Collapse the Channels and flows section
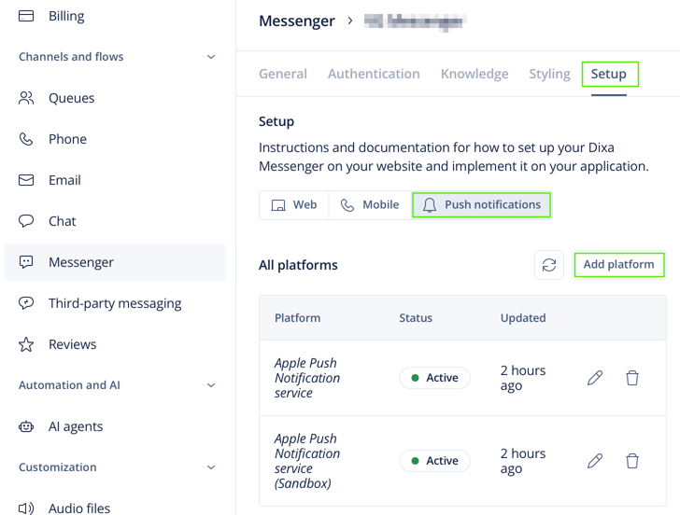The height and width of the screenshot is (515, 680). click(x=211, y=57)
